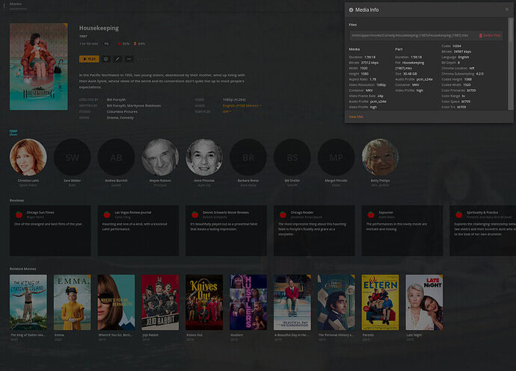Open the Columbia Pictures studio link

tap(122, 111)
